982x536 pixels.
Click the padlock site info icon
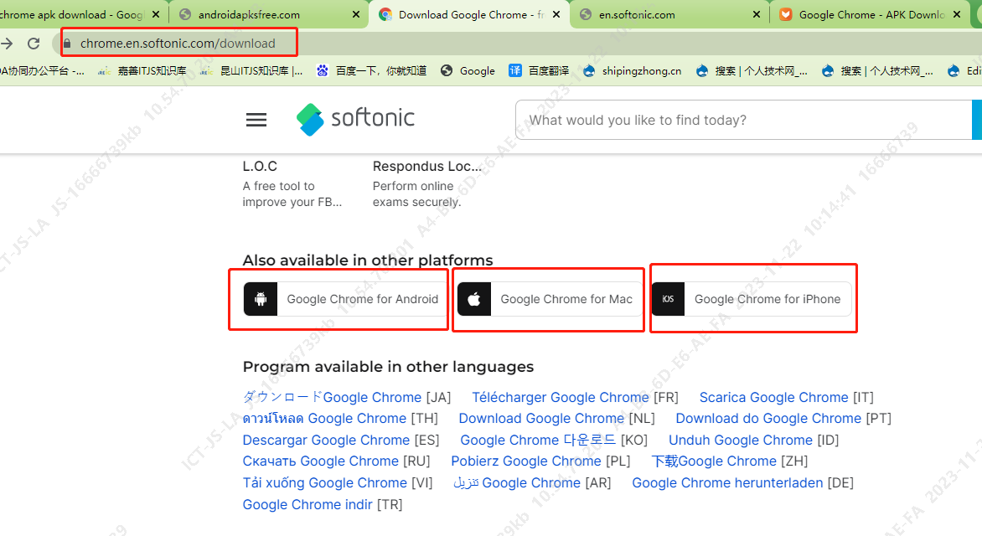coord(67,44)
